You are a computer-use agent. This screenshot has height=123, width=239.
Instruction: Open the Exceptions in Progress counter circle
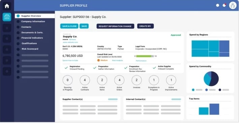tap(154, 80)
